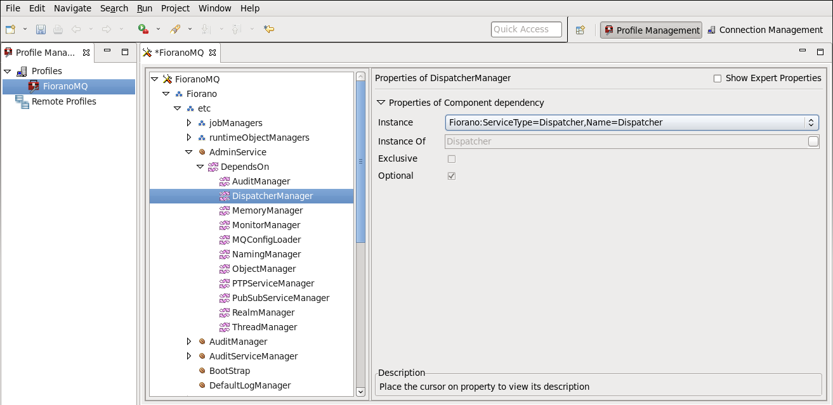Collapse the Profiles node in Profile Manager
This screenshot has width=833, height=405.
click(8, 71)
